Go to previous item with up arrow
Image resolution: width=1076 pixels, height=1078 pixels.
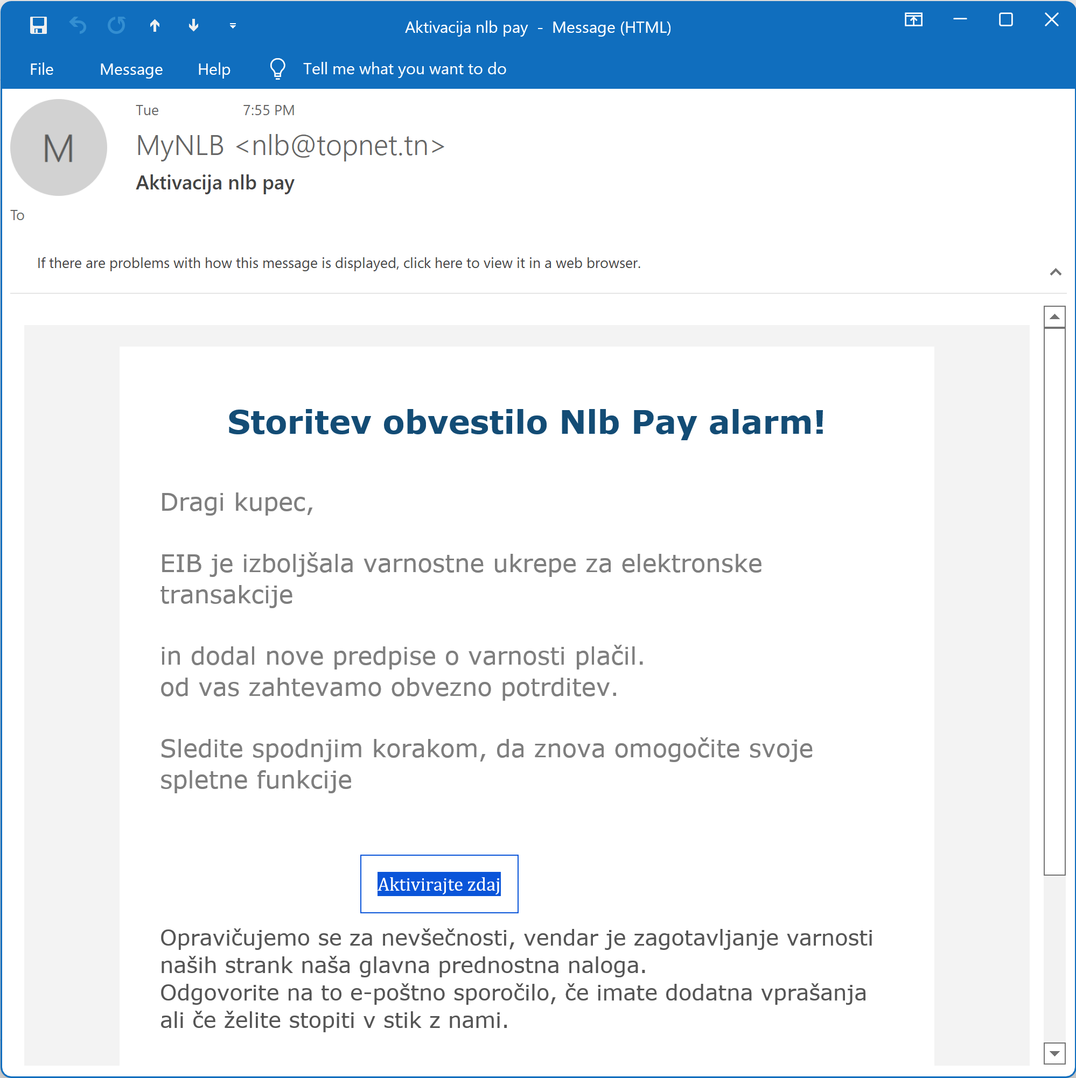click(x=155, y=26)
